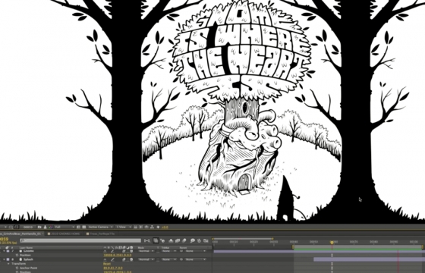Open the graph editor in the timeline
The height and width of the screenshot is (273, 425).
coord(206,240)
